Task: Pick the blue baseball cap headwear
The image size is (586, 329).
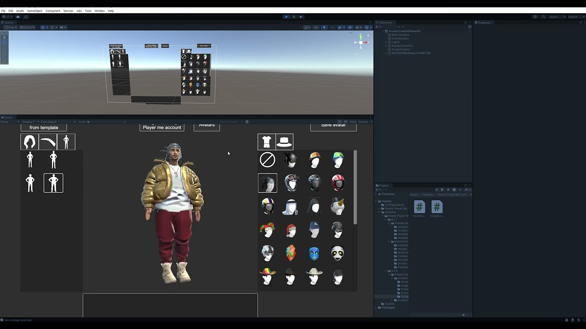Action: click(x=314, y=229)
